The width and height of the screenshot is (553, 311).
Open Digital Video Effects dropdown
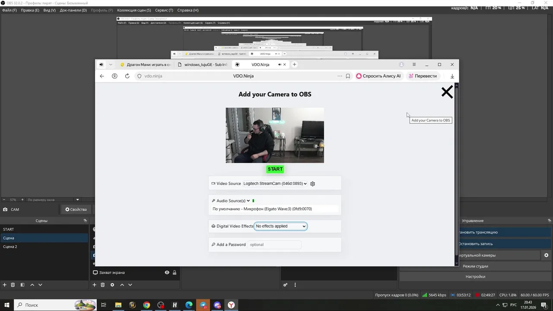[280, 226]
